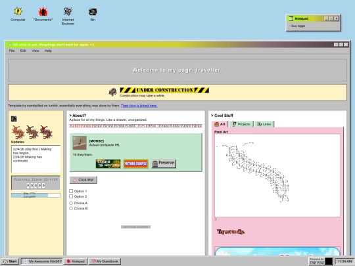Click the third centipede sprite above Updates
355x266 pixels.
tap(46, 132)
